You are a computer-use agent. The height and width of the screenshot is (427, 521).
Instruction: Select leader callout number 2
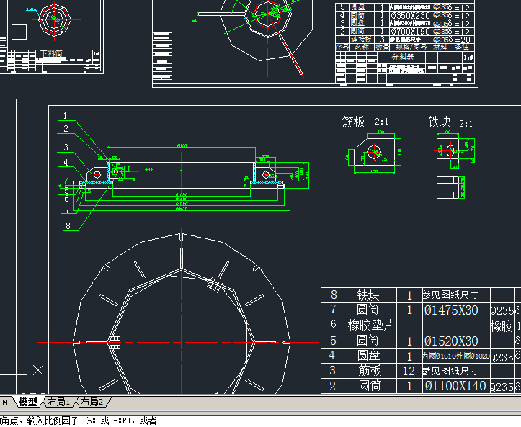[x=66, y=128]
